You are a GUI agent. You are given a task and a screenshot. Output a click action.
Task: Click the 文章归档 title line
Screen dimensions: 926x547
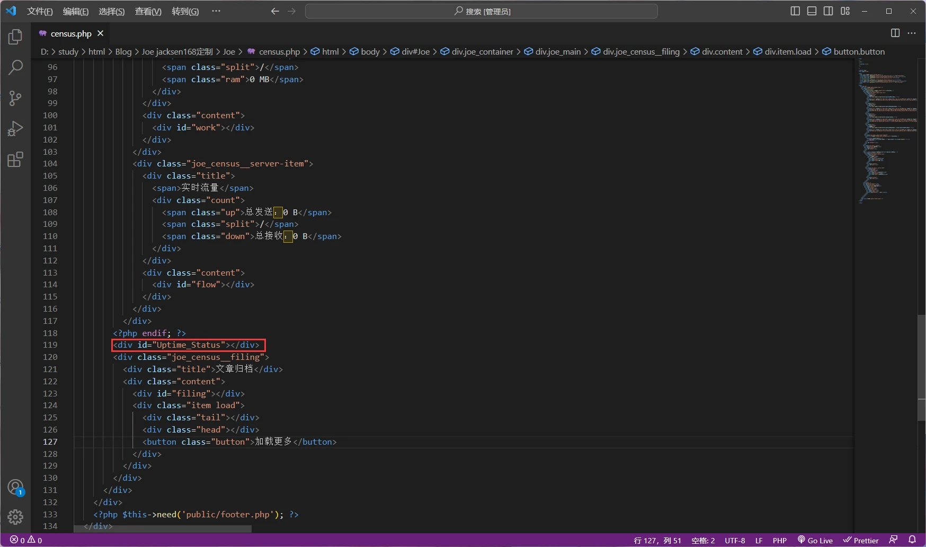pos(203,369)
